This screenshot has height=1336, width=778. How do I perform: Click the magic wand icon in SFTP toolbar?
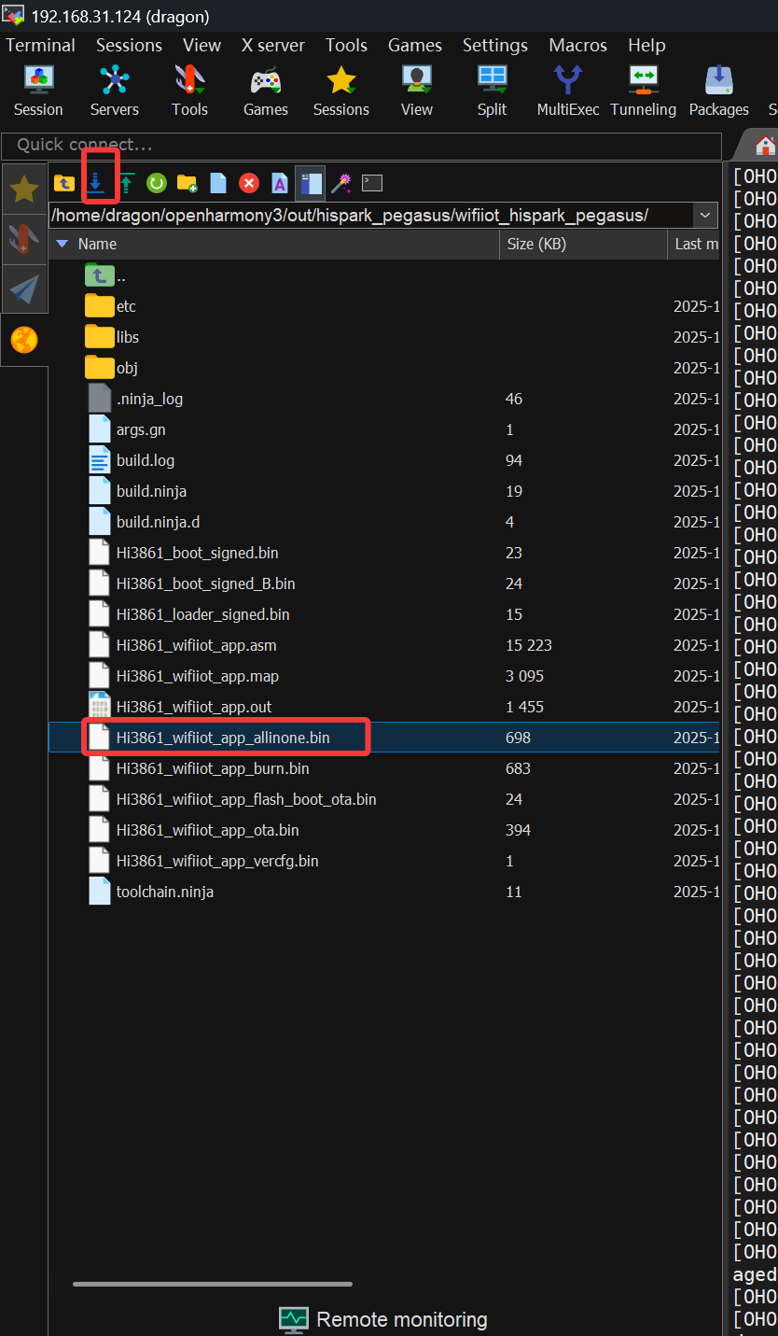pyautogui.click(x=341, y=183)
